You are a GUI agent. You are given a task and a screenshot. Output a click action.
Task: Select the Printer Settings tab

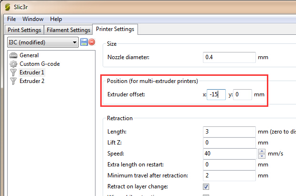click(x=115, y=29)
